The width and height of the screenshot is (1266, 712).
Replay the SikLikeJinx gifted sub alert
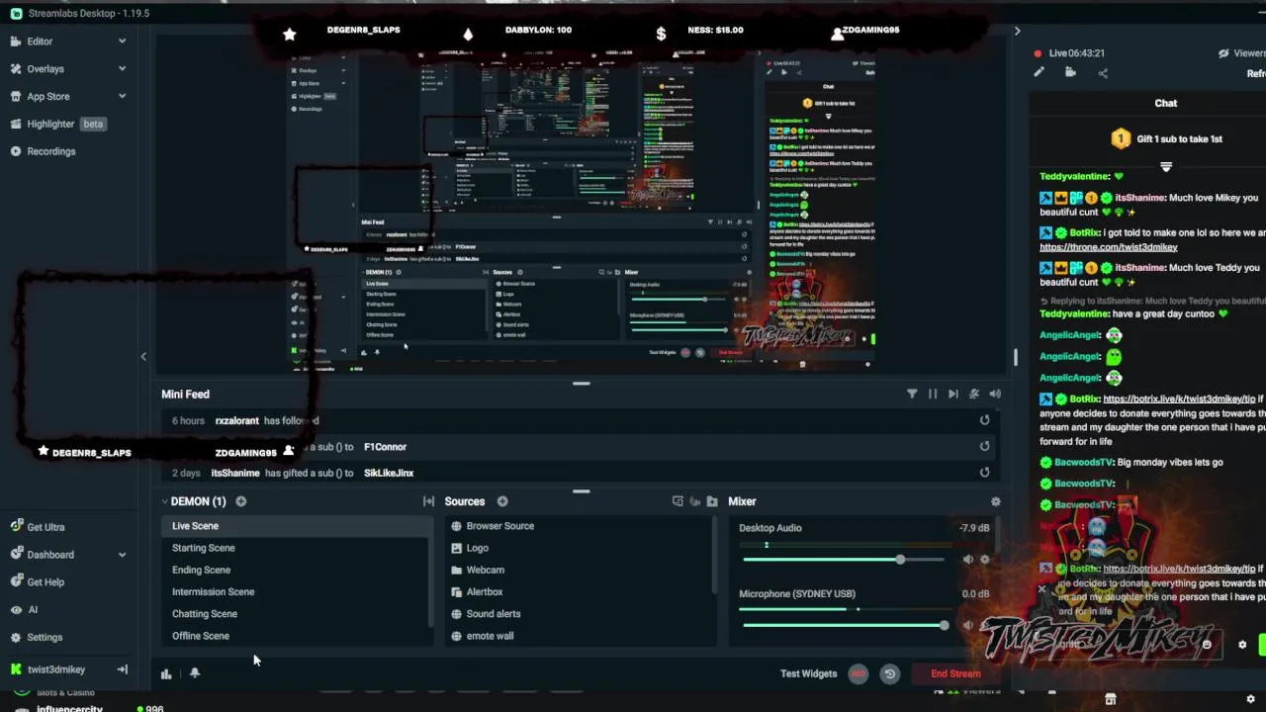(984, 473)
